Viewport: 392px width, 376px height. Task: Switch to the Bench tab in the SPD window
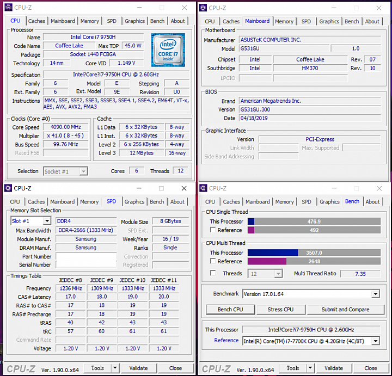(x=157, y=202)
